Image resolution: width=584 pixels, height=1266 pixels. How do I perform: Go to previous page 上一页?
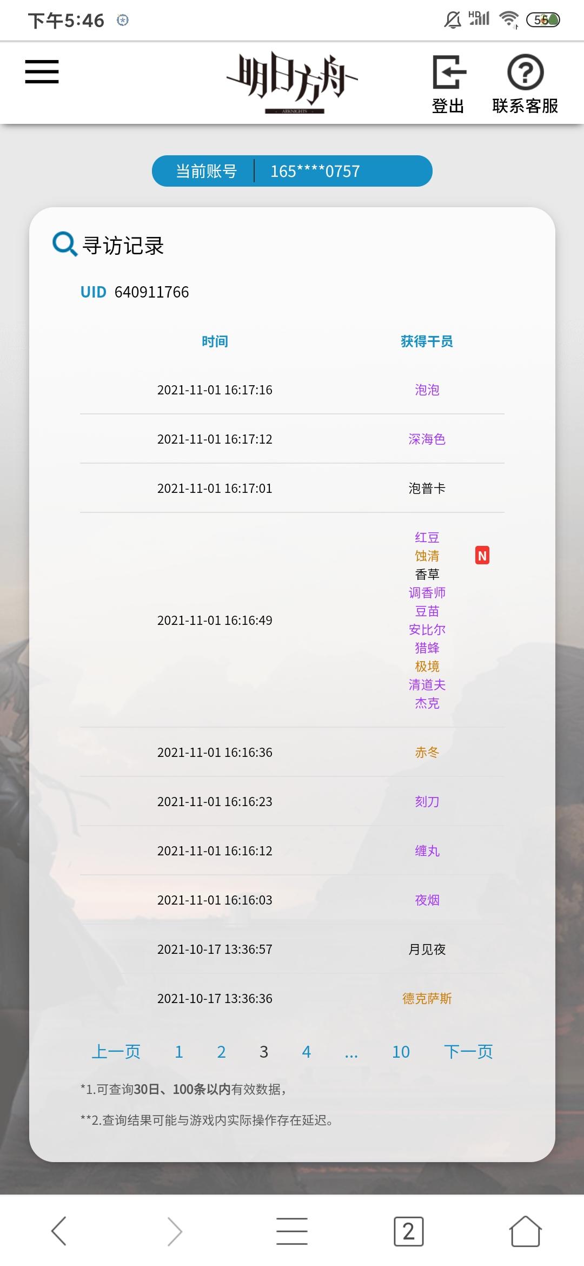[116, 1052]
